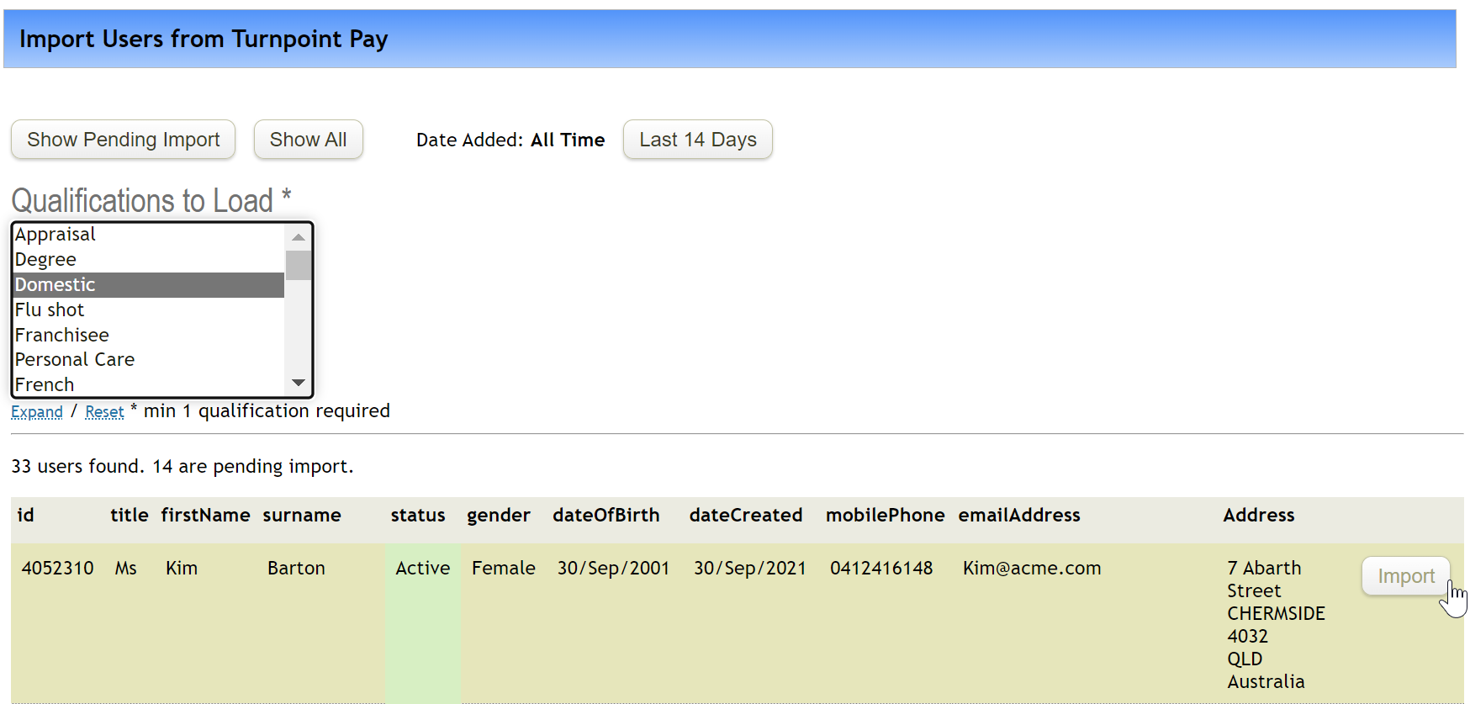Filter by Last 14 Days
The image size is (1470, 704).
[697, 140]
